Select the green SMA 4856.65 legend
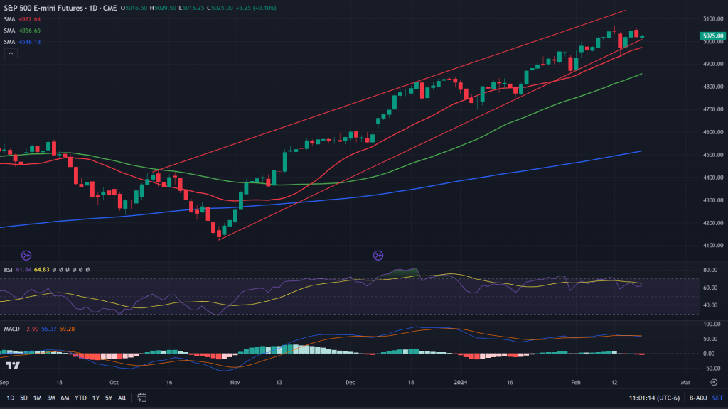This screenshot has height=409, width=728. pos(10,31)
